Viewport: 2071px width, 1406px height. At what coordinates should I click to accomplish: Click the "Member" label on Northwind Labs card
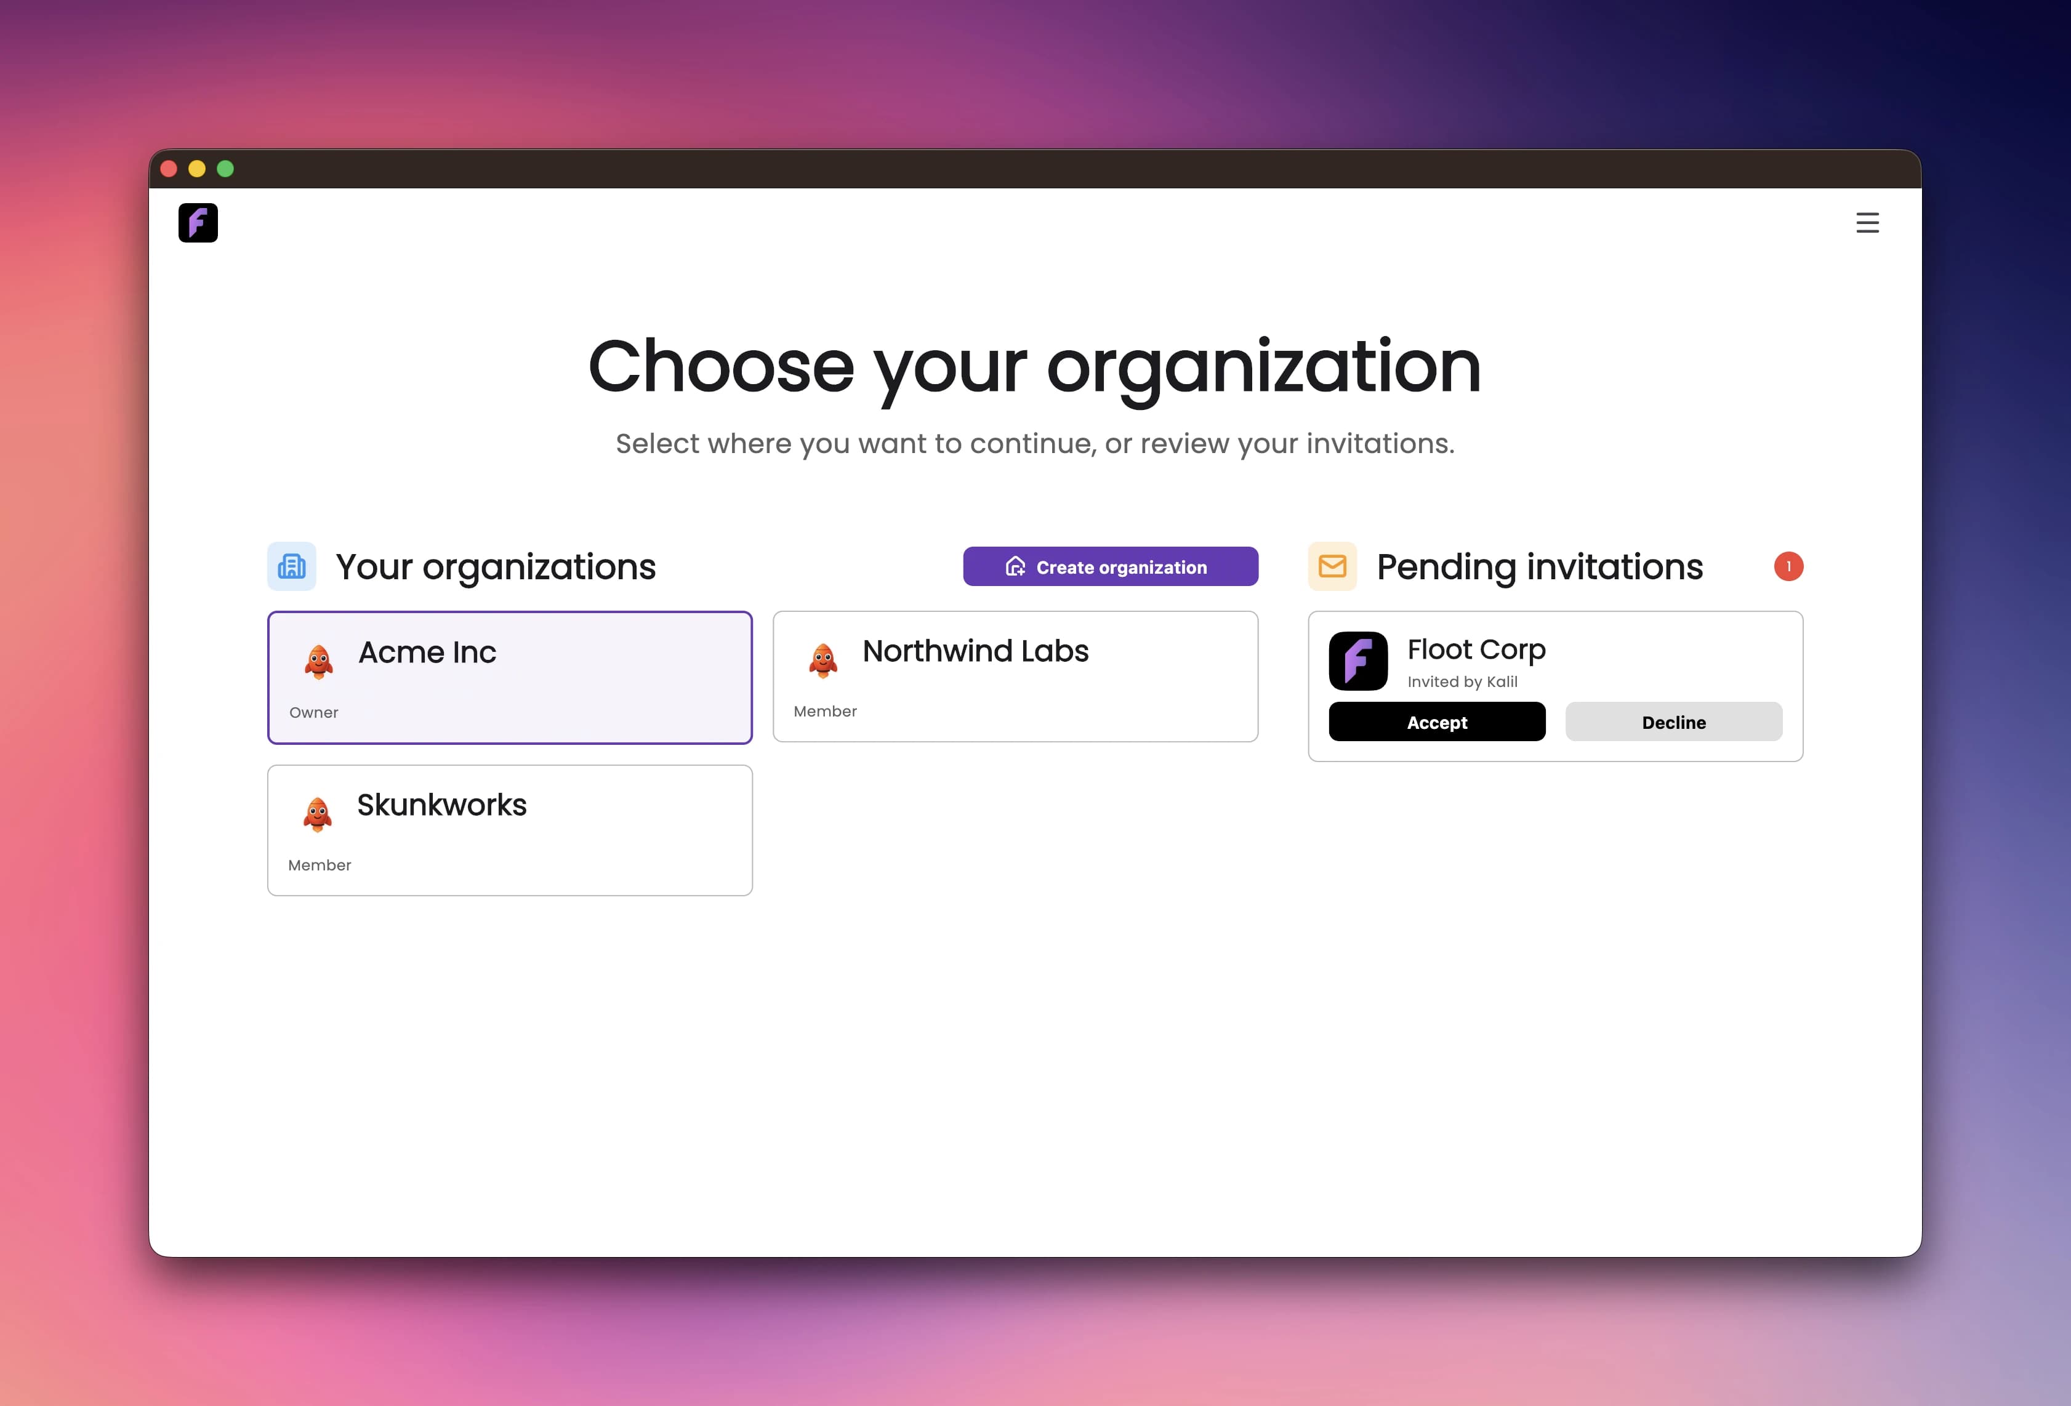[x=825, y=712]
